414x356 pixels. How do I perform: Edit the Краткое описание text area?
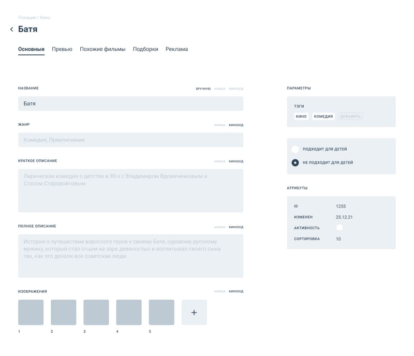pos(131,190)
